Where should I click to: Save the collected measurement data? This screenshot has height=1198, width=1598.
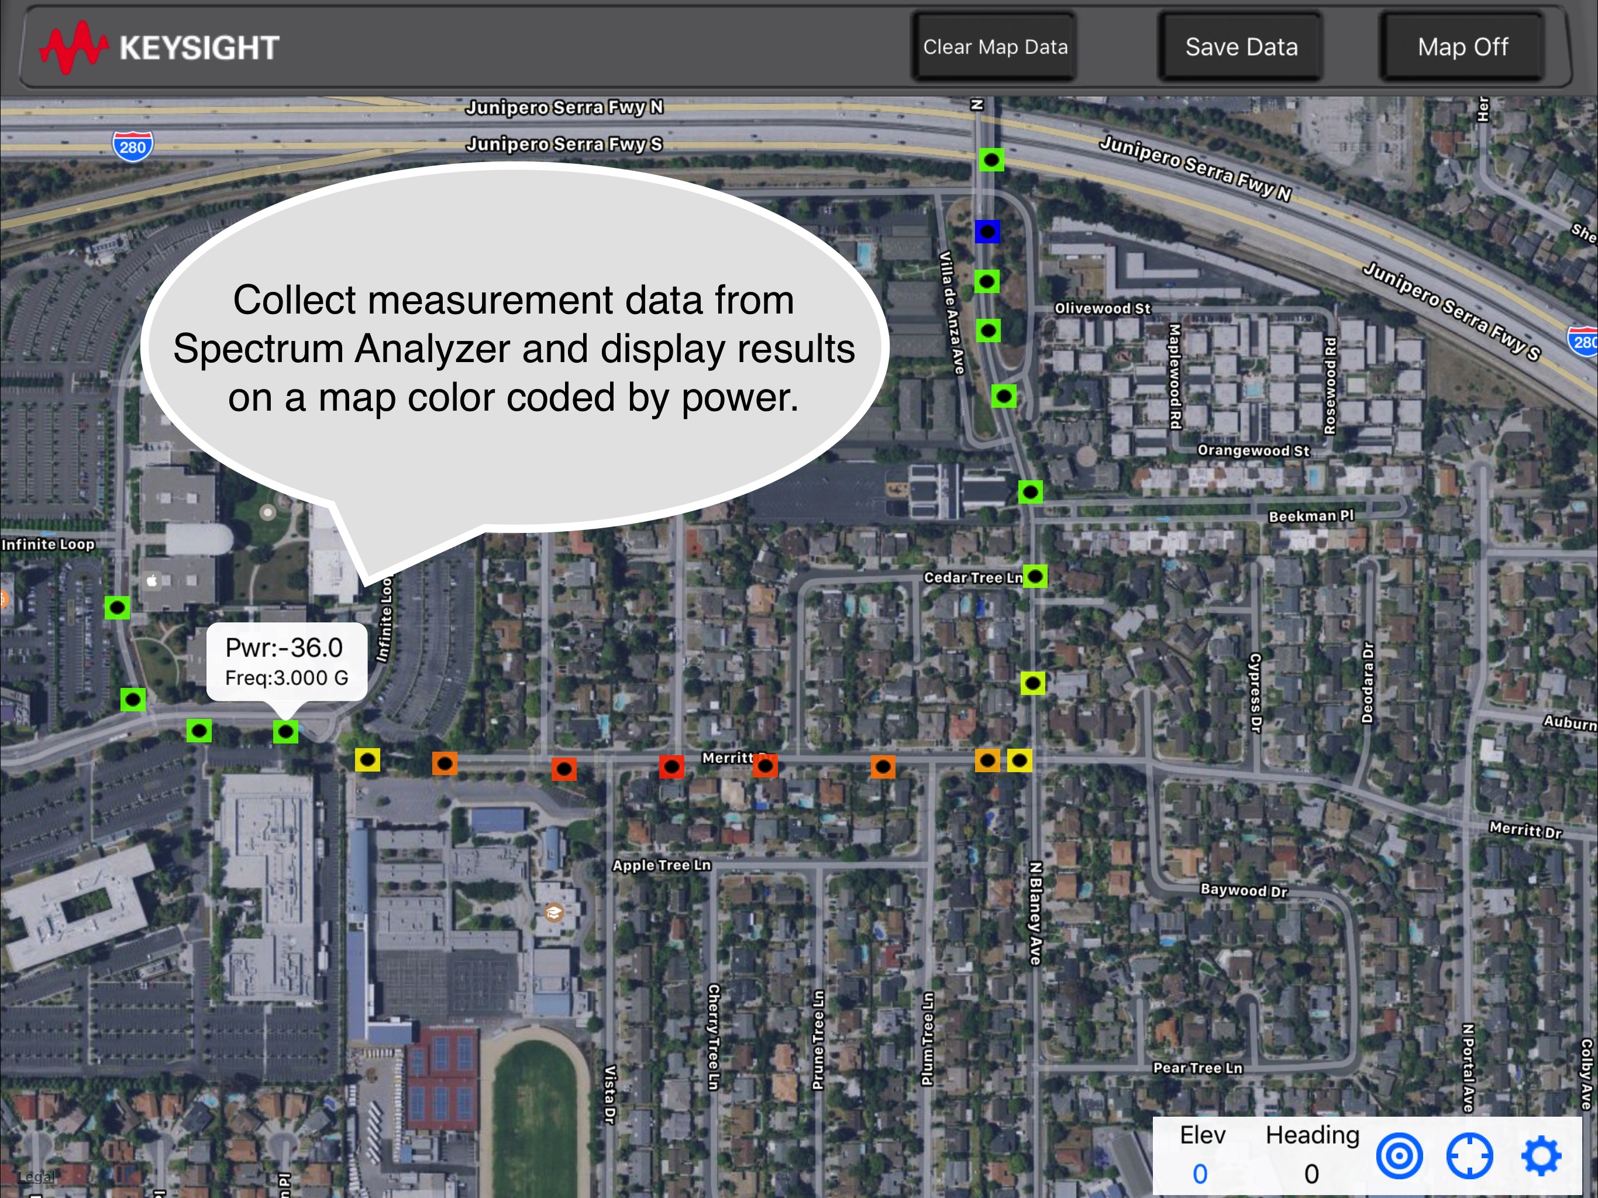click(x=1241, y=47)
